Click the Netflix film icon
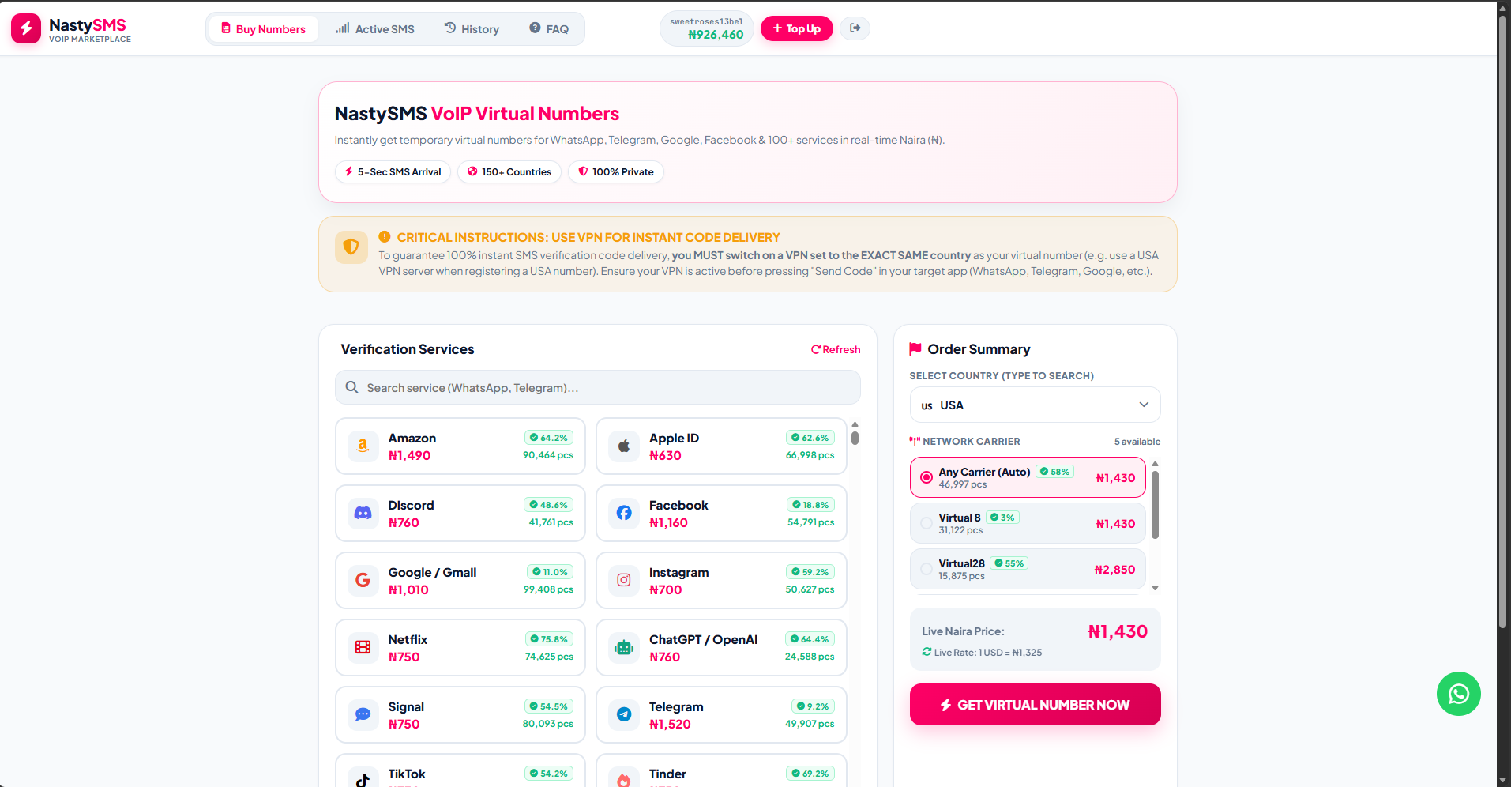The height and width of the screenshot is (787, 1511). (x=363, y=648)
